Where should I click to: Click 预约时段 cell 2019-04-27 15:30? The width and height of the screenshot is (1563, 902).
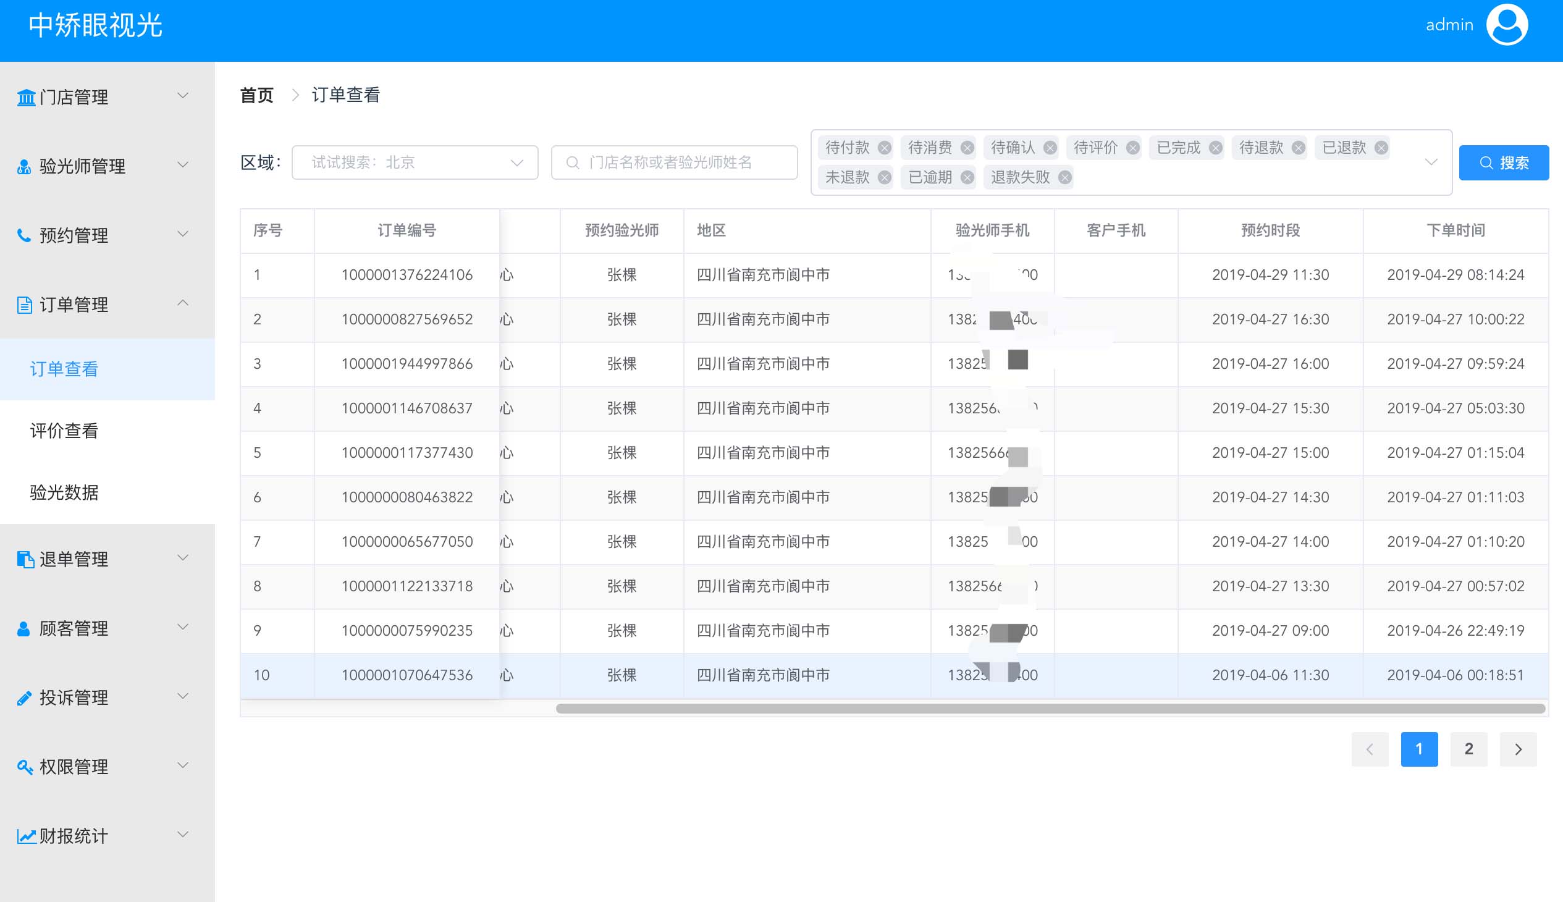point(1270,408)
